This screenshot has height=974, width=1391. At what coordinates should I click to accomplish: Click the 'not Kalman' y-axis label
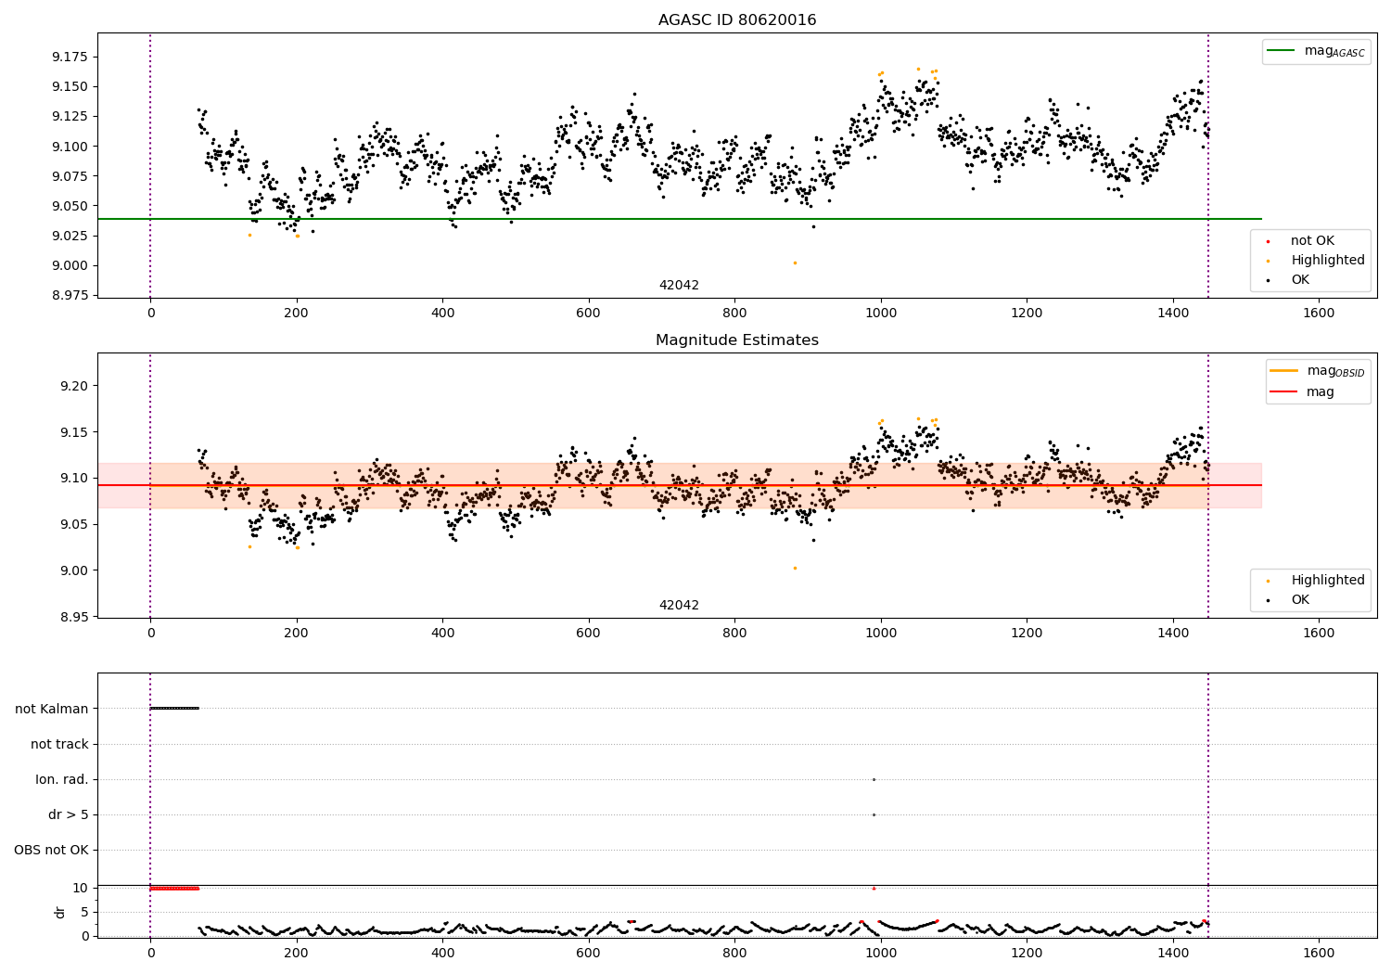(52, 709)
